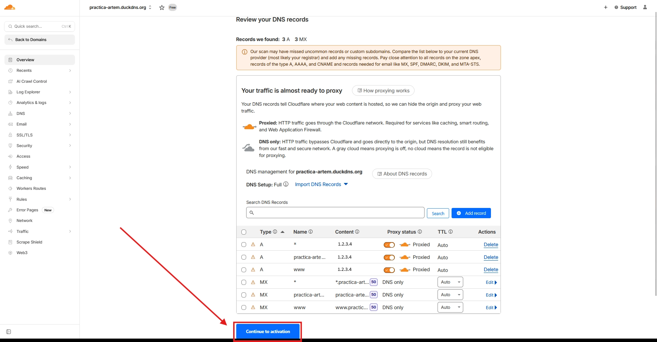The height and width of the screenshot is (342, 657).
Task: Delete the wildcard A record
Action: pos(491,245)
